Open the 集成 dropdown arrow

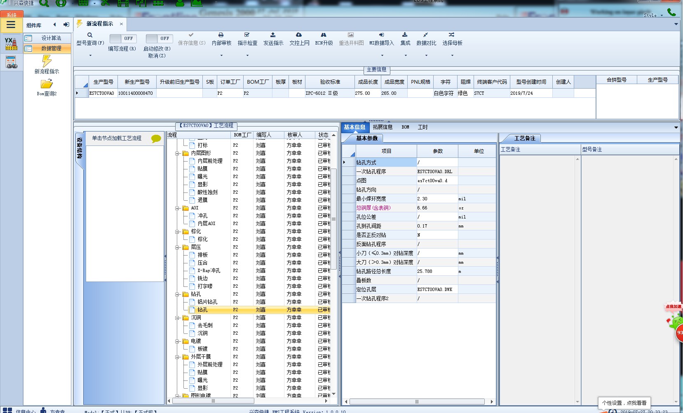tap(406, 55)
